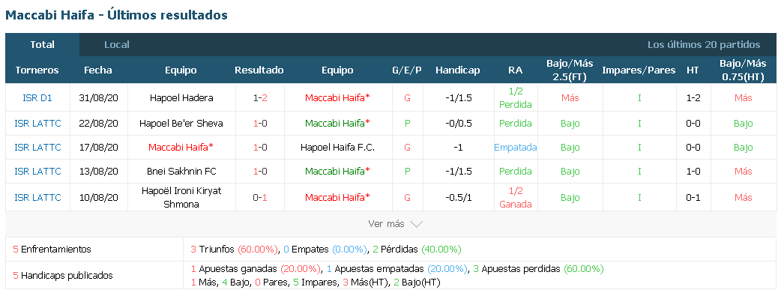Click Hapoel Hadera team name

[181, 98]
